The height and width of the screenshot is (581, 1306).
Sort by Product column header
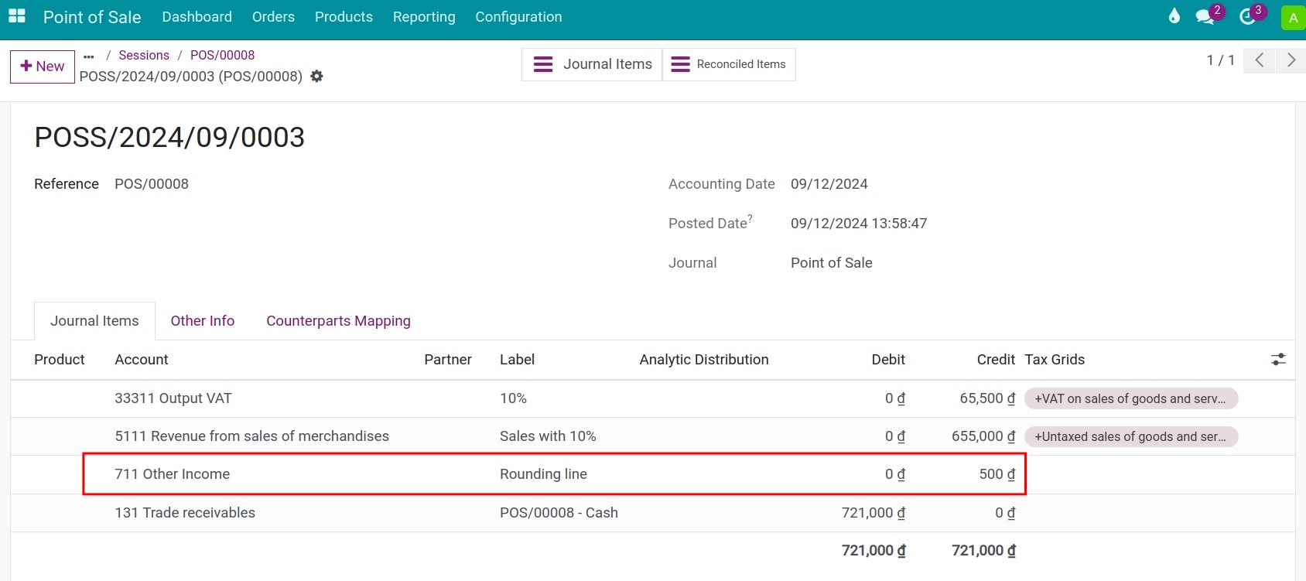60,360
